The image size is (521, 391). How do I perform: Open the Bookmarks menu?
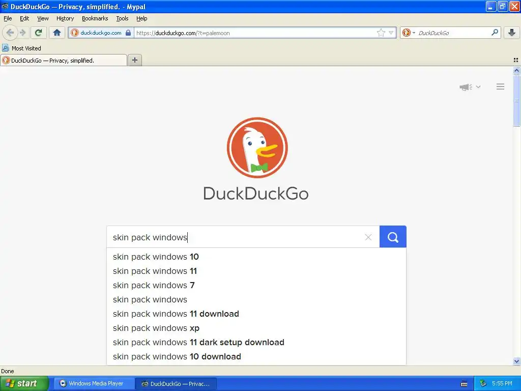pyautogui.click(x=95, y=18)
